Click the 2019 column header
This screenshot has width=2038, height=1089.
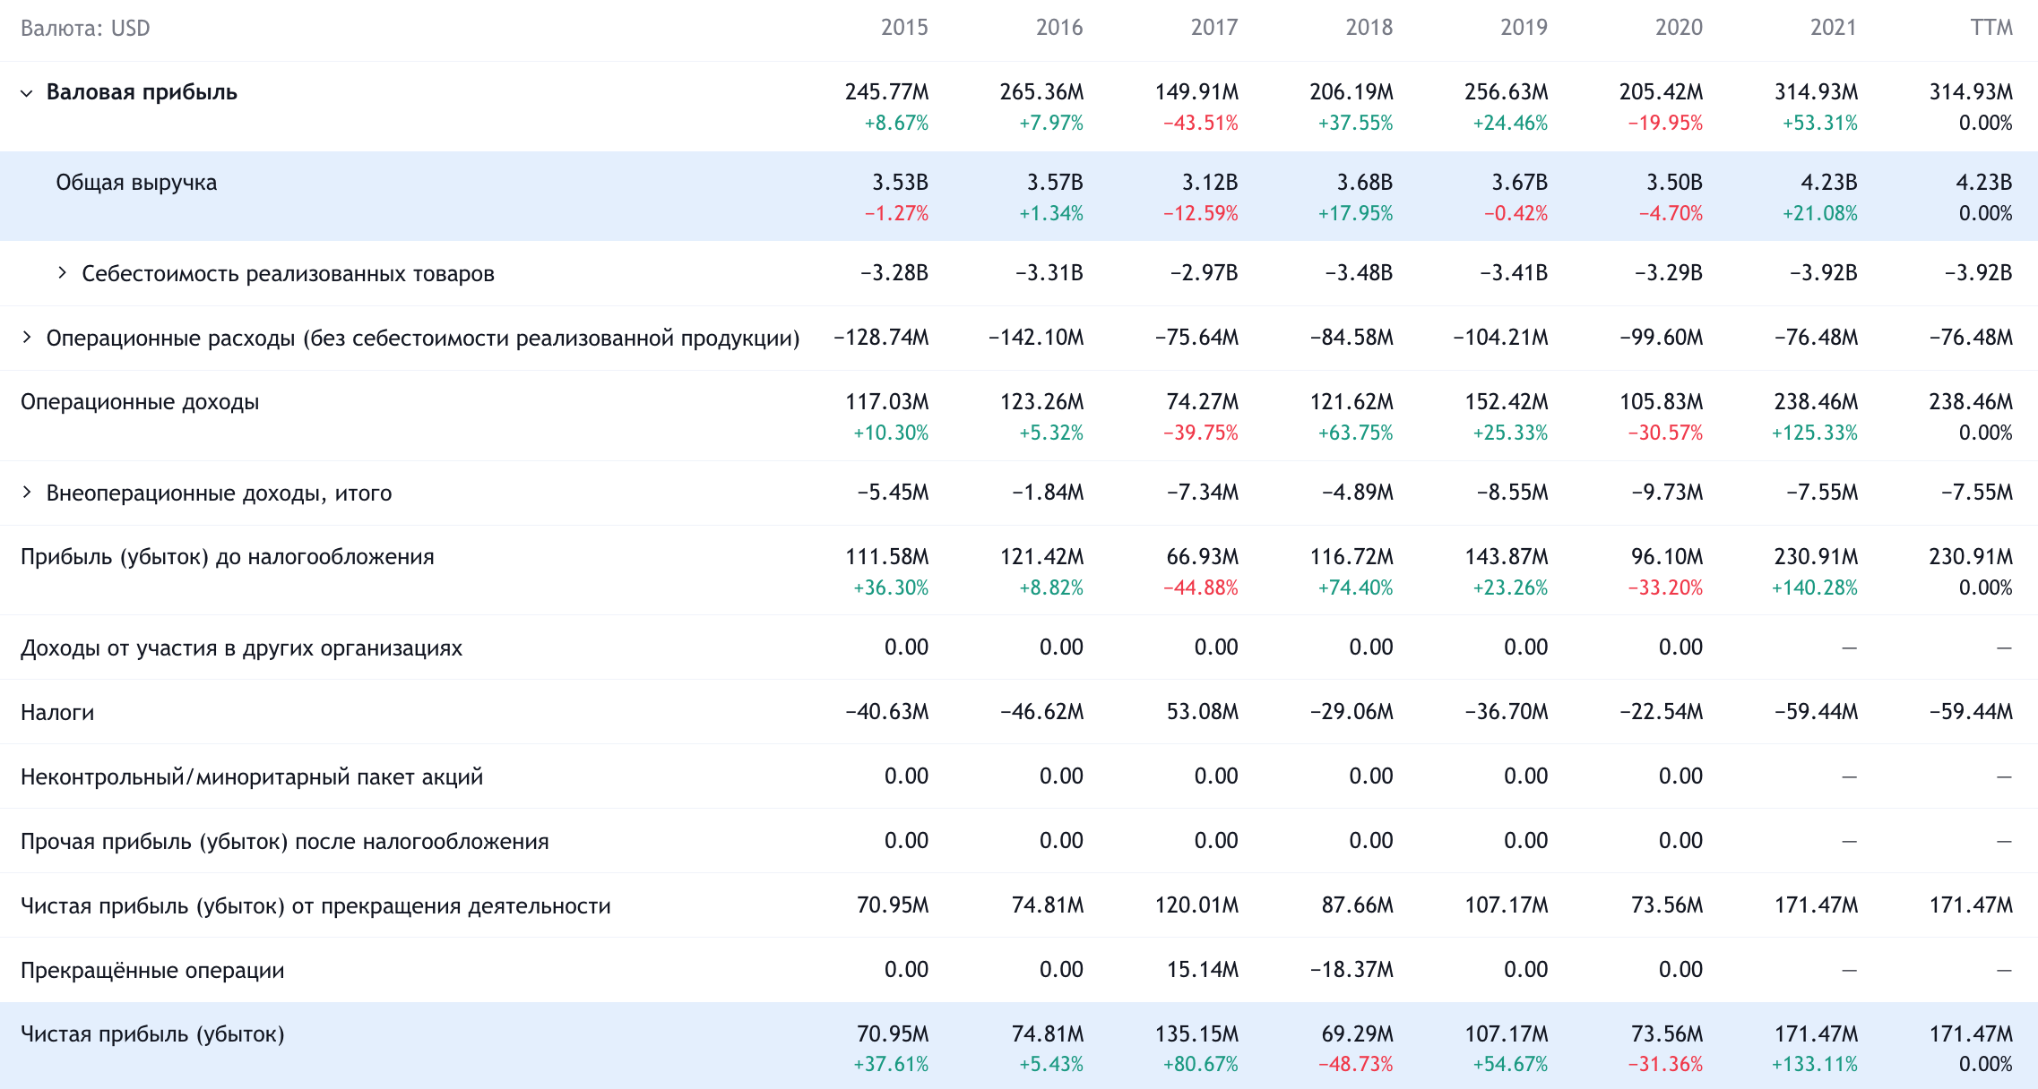tap(1524, 28)
